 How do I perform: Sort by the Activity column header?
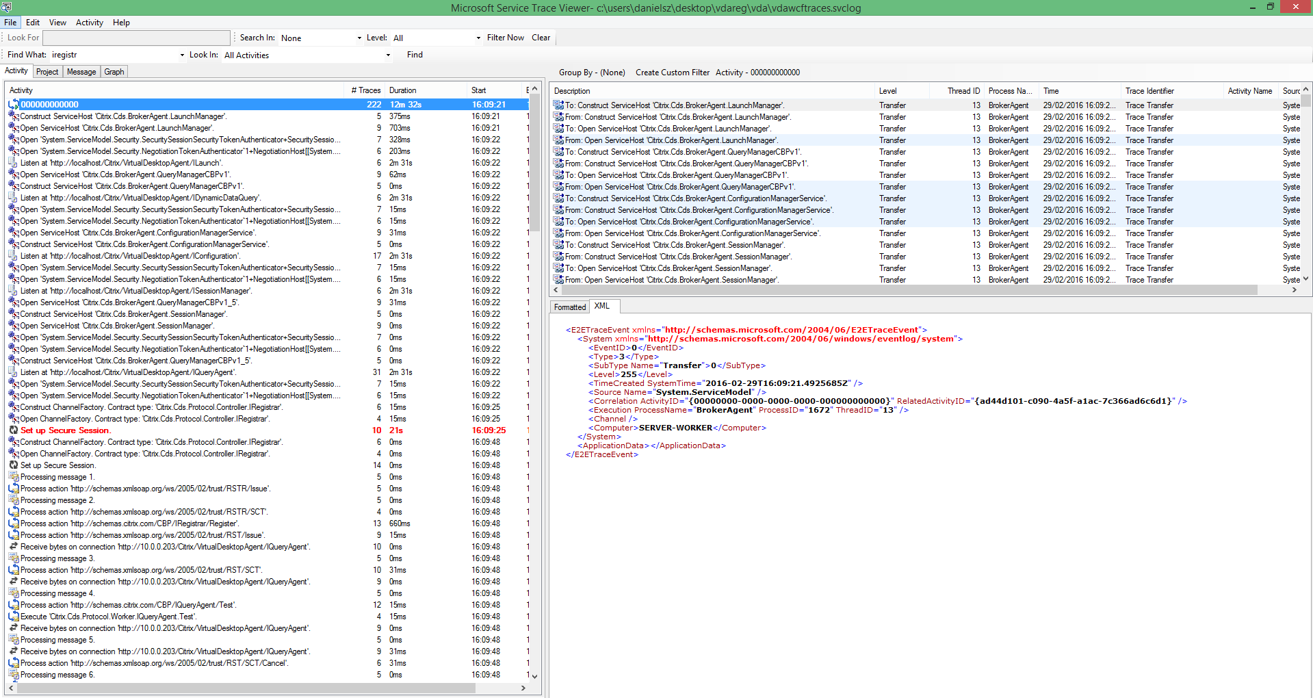(175, 90)
